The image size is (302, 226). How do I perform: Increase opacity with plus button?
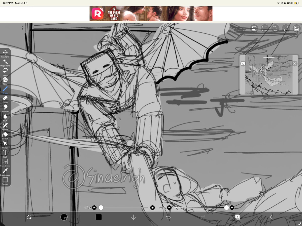click(x=232, y=208)
